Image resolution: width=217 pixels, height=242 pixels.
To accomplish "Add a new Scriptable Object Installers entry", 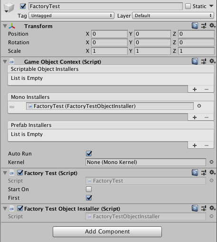I will [195, 89].
